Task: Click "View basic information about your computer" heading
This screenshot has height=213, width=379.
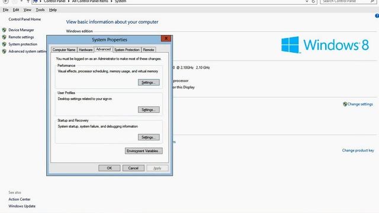Action: point(112,22)
